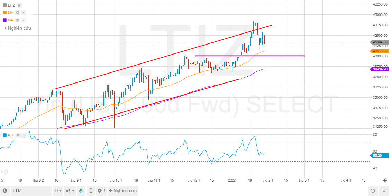
Task: Click the LTIZ label in legend
Action: [11, 6]
